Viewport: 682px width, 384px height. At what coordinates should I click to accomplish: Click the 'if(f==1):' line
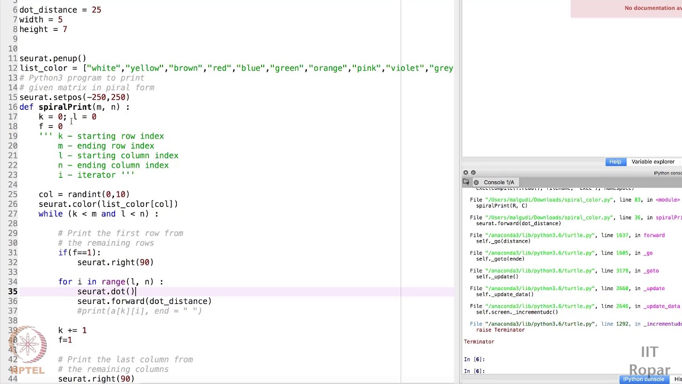coord(79,253)
